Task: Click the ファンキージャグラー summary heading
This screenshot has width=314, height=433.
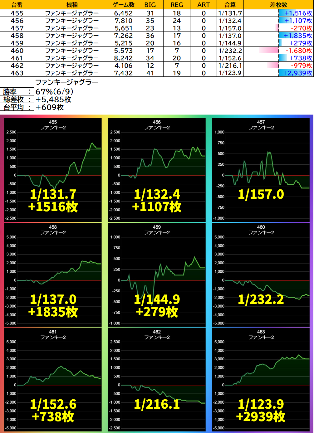Action: [x=67, y=82]
